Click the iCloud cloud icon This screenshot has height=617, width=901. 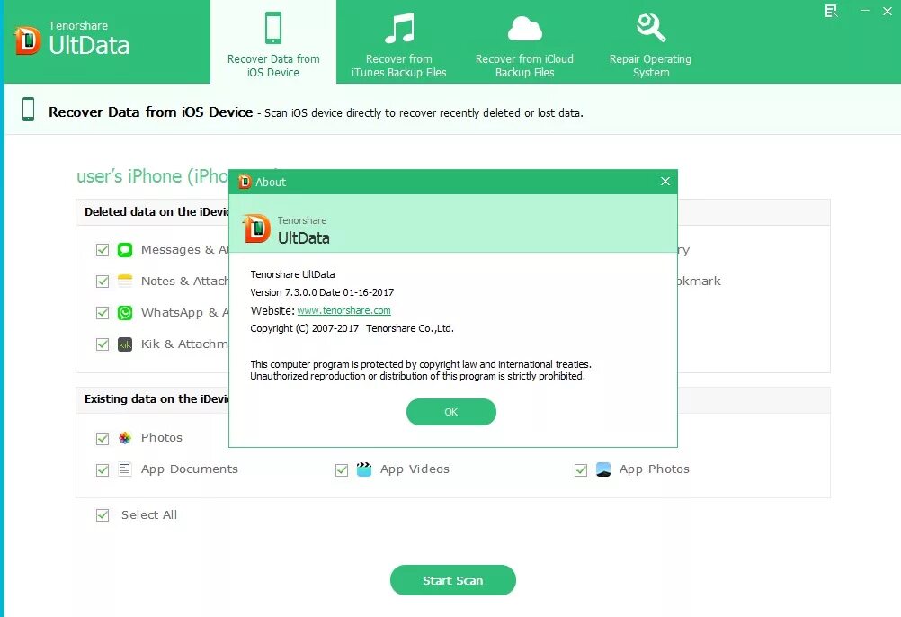click(x=524, y=29)
